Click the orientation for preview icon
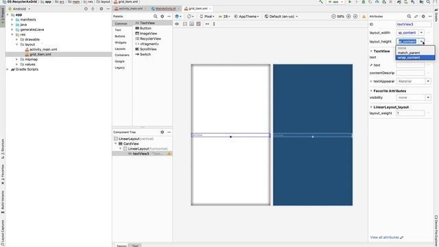The height and width of the screenshot is (247, 439). [190, 16]
